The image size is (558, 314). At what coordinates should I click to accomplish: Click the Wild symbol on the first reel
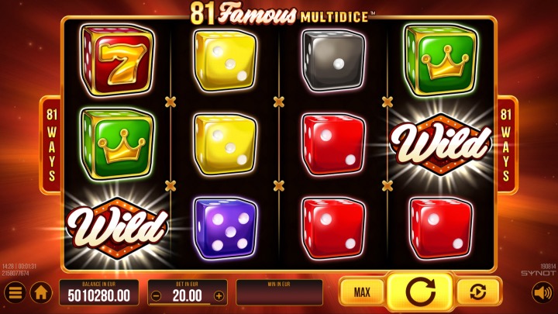click(x=117, y=227)
